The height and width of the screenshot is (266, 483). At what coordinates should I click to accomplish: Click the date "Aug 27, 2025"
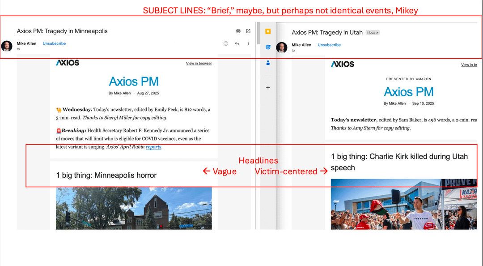click(x=148, y=93)
